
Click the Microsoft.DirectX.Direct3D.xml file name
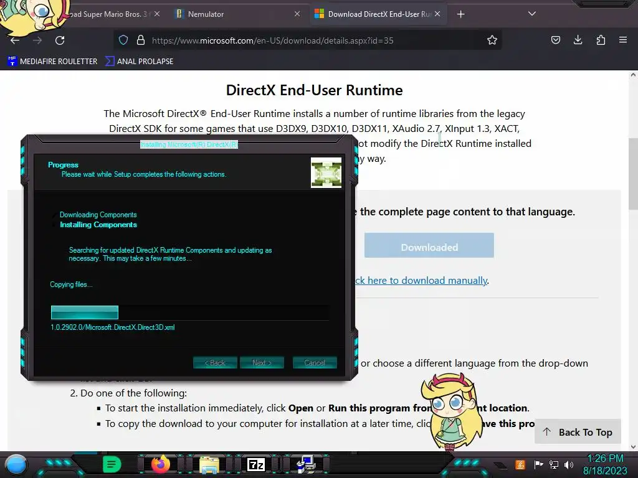[x=113, y=327]
